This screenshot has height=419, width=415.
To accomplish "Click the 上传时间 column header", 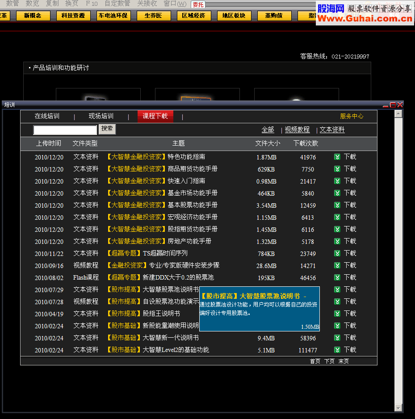I will pos(48,143).
